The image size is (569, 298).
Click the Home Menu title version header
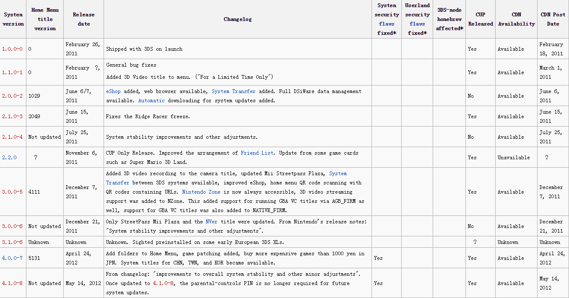click(x=45, y=19)
